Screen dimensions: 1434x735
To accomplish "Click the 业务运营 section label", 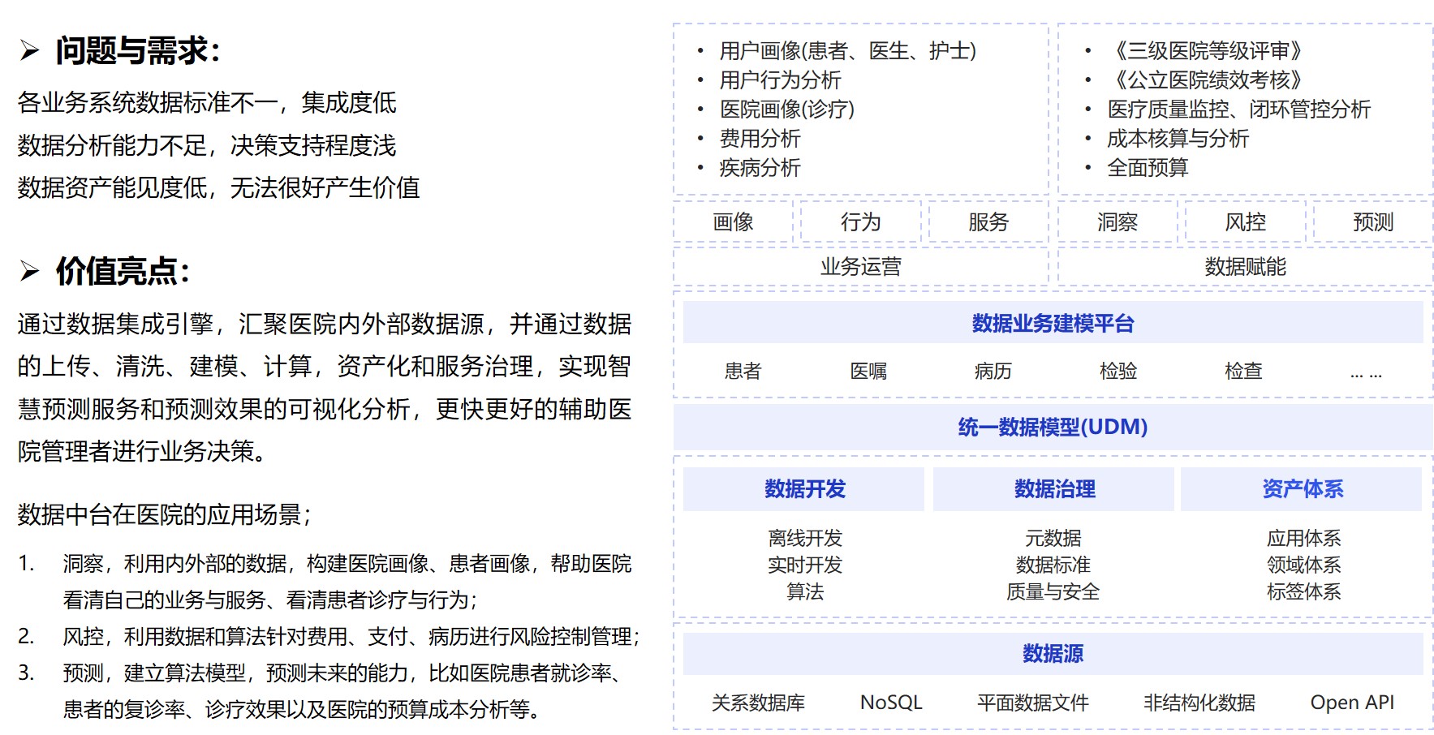I will click(860, 267).
